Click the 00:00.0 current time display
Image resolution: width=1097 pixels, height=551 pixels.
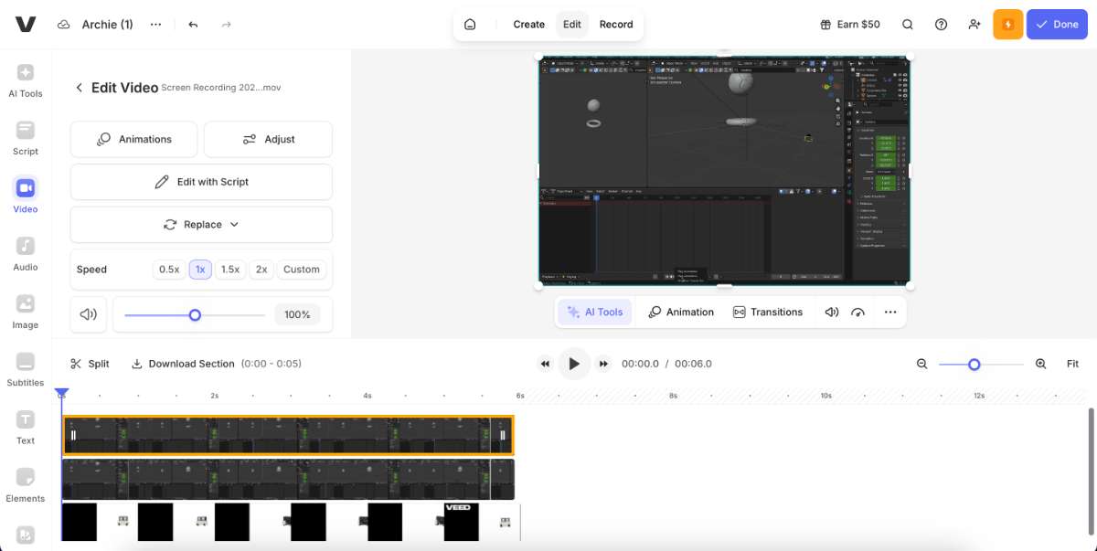[640, 364]
